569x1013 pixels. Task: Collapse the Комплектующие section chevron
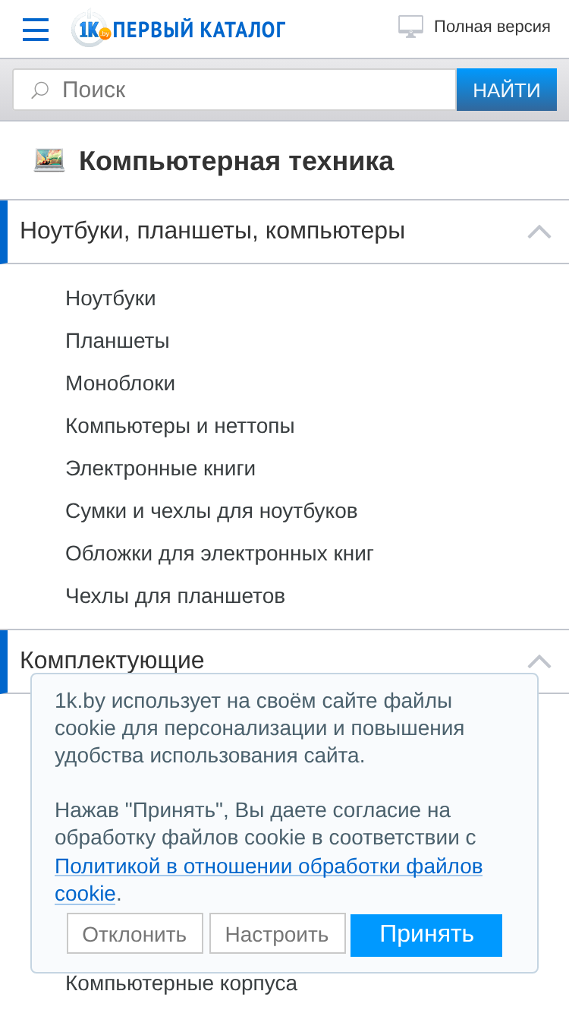click(539, 661)
